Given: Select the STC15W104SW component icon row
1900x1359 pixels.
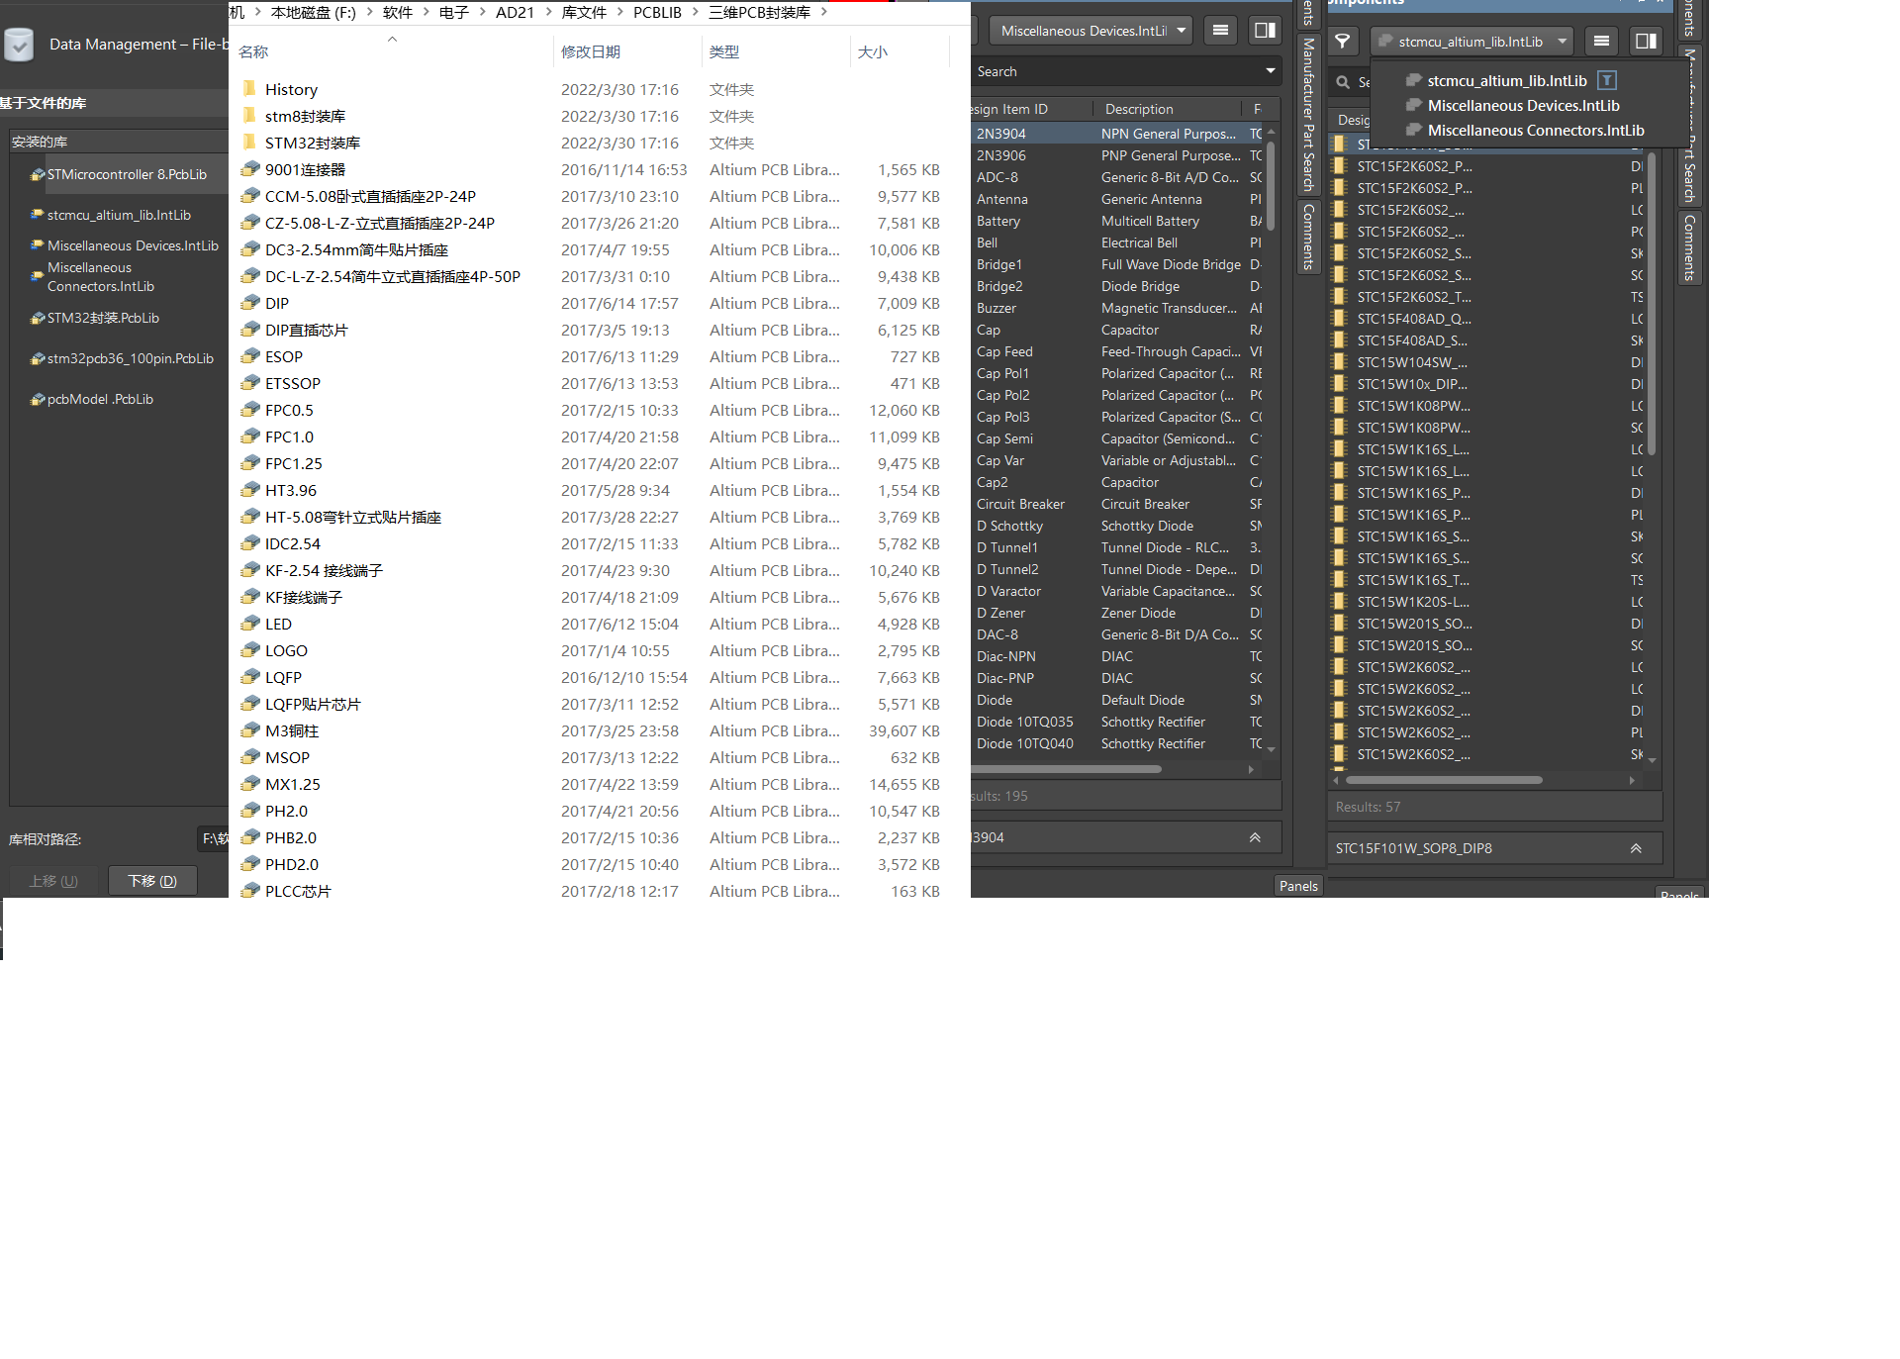Looking at the screenshot, I should [1340, 362].
